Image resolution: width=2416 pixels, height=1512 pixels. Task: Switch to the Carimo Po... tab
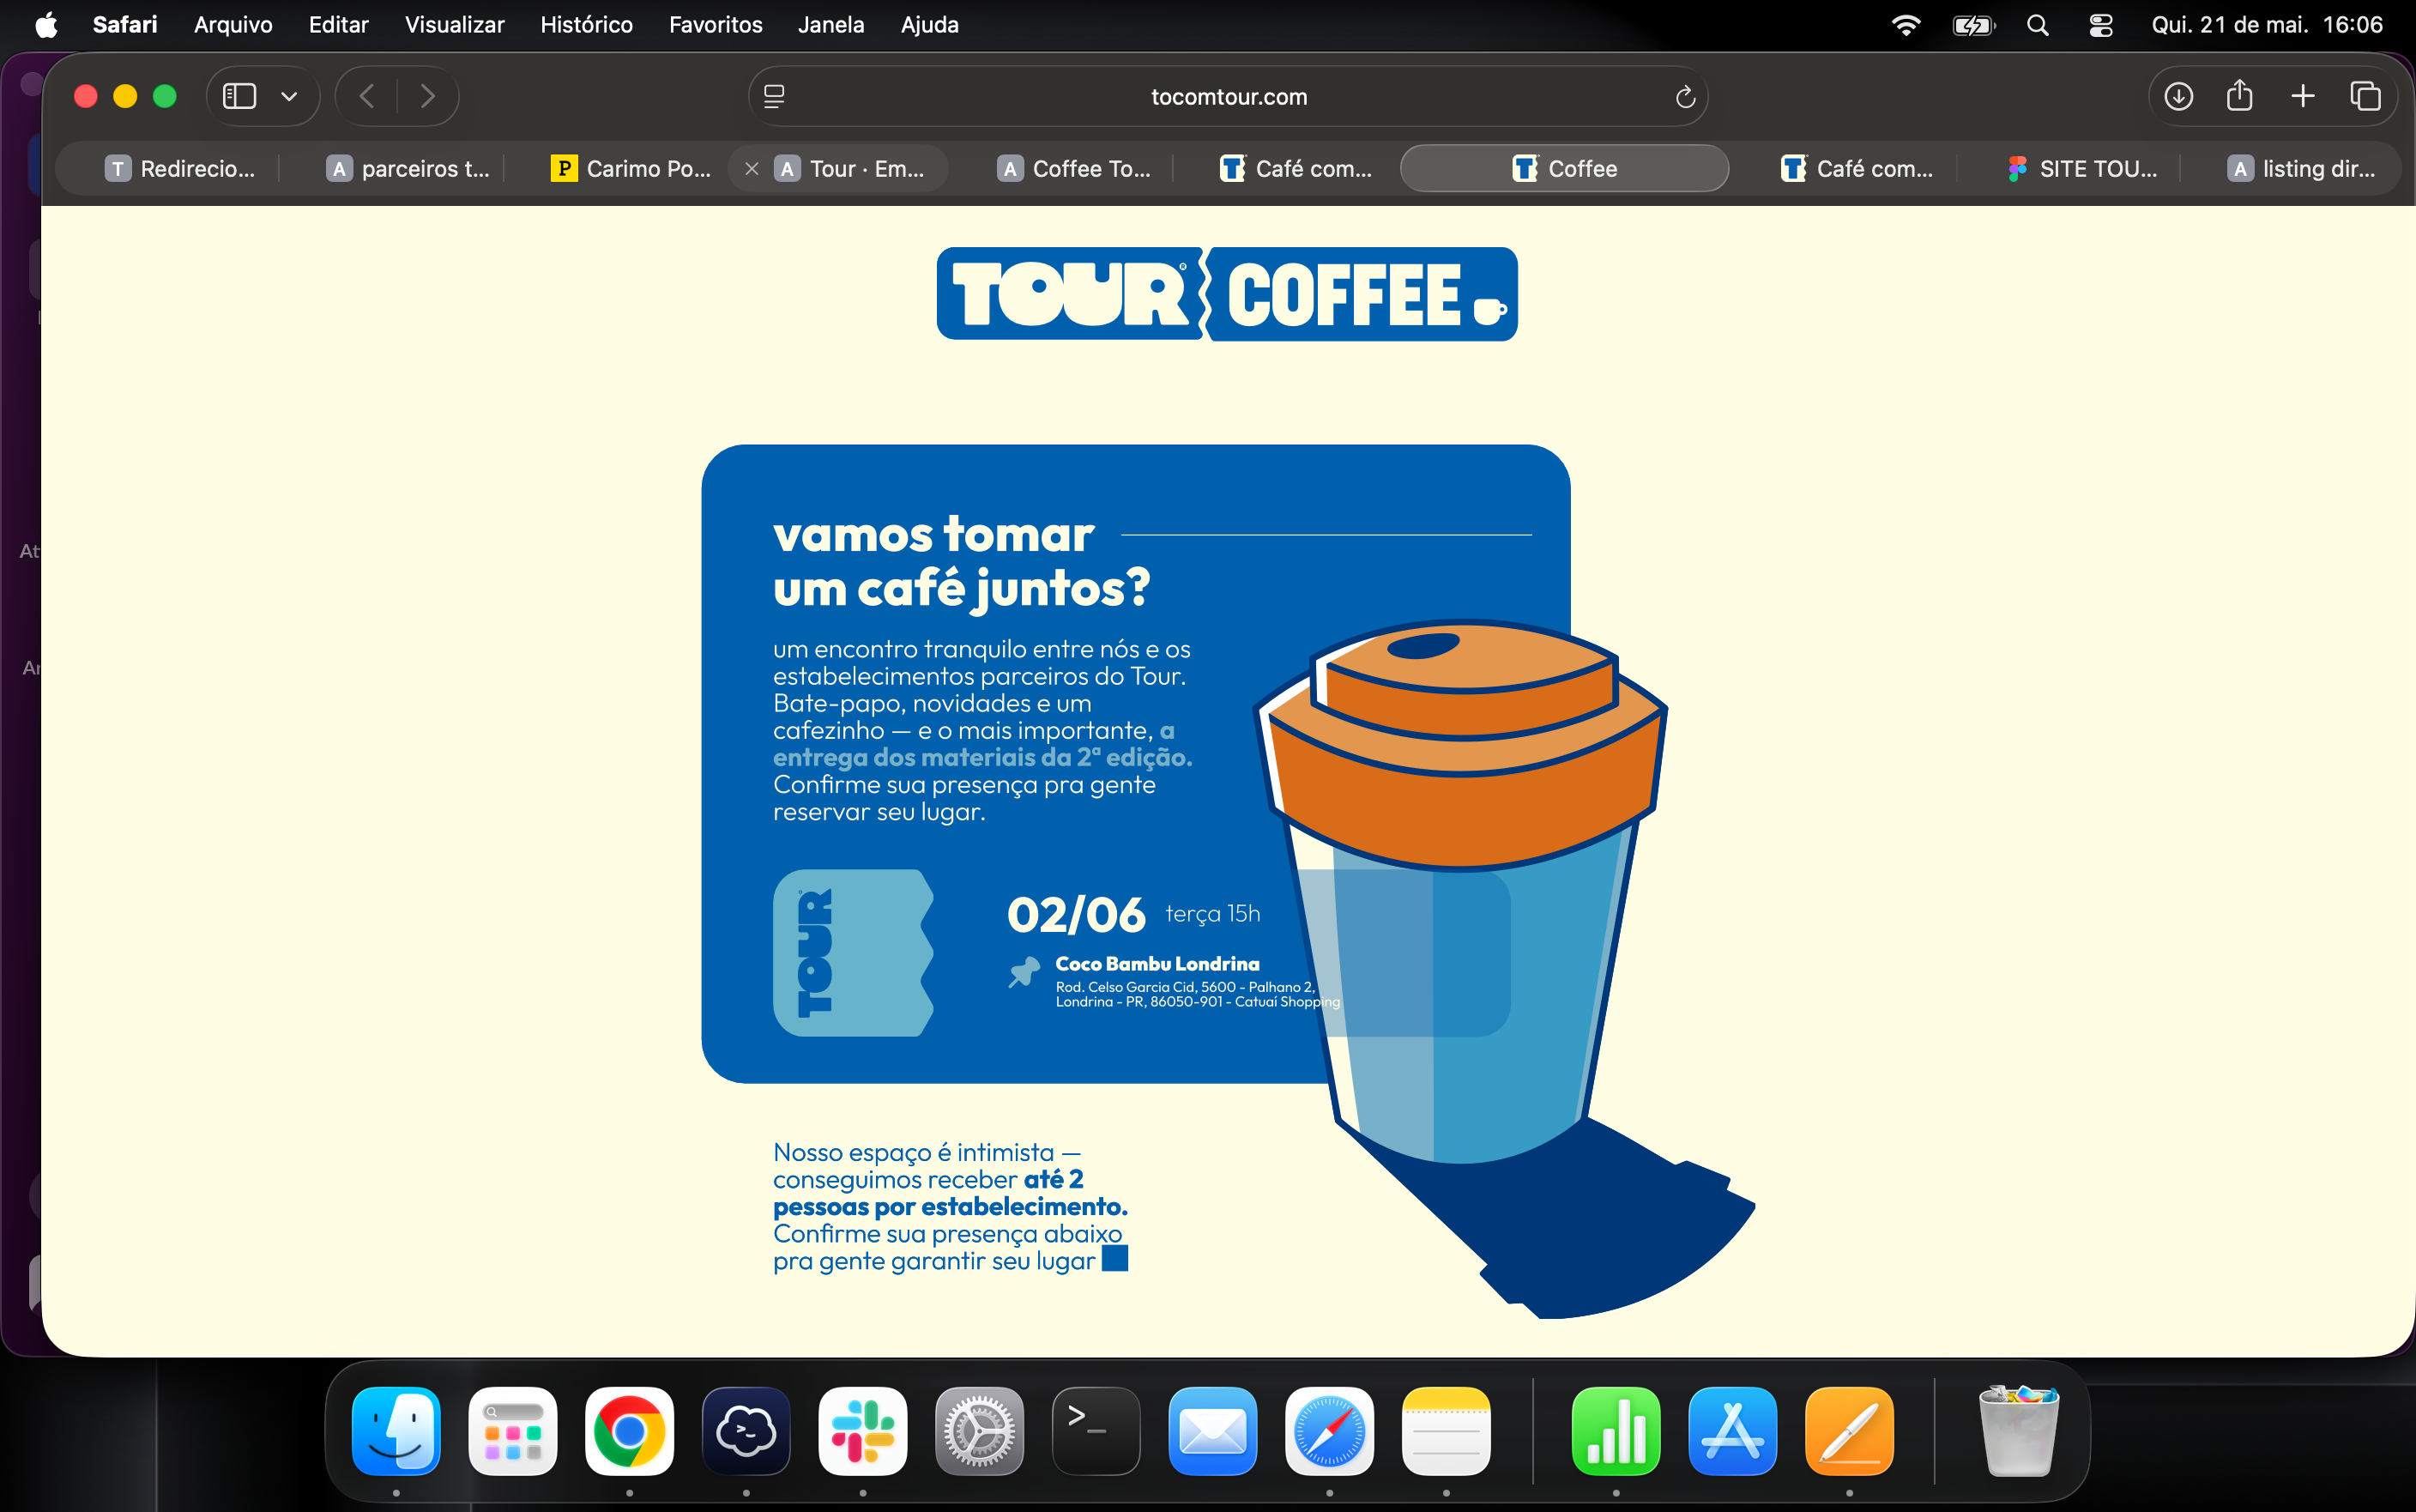coord(630,168)
